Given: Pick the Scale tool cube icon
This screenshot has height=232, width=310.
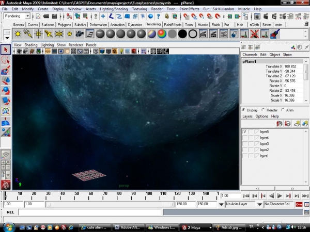Looking at the screenshot, I should [x=6, y=101].
